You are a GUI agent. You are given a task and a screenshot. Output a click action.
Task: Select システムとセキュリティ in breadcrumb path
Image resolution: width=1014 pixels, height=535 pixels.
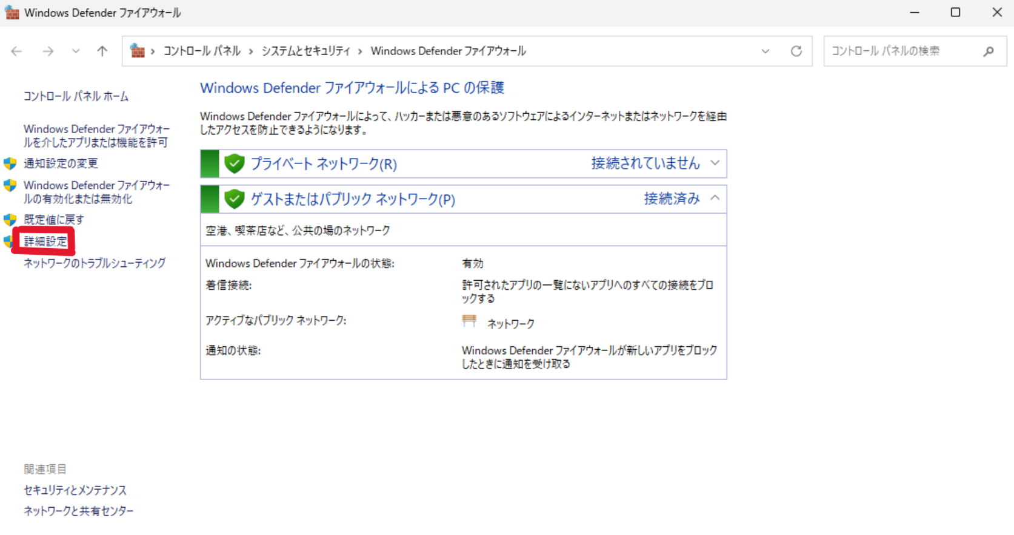[x=305, y=51]
